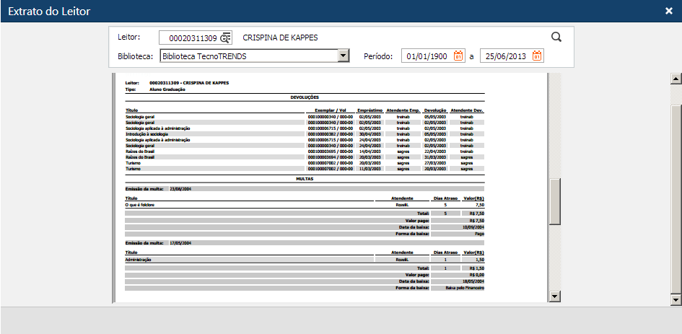This screenshot has width=682, height=334.
Task: Open calendar picker for start date 01/01/1900
Action: click(458, 56)
